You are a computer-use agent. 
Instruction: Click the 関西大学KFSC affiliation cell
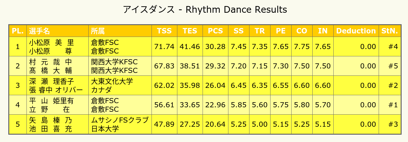[120, 66]
